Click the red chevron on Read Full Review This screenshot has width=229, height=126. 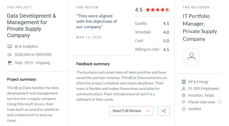pyautogui.click(x=148, y=111)
